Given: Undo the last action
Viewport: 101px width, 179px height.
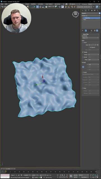Looking at the screenshot, I should point(2,7).
